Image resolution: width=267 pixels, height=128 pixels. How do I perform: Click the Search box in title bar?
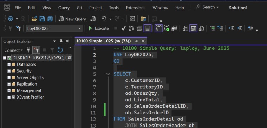[x=207, y=7]
